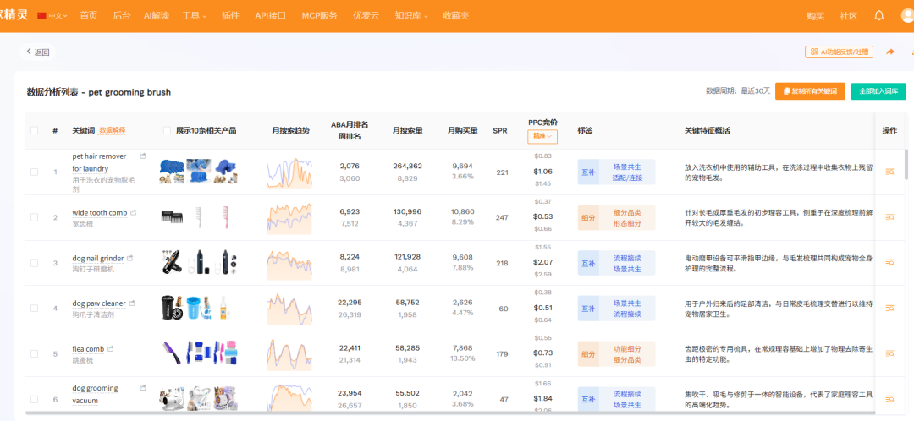Open user avatar in top bar
This screenshot has width=914, height=421.
pyautogui.click(x=907, y=16)
